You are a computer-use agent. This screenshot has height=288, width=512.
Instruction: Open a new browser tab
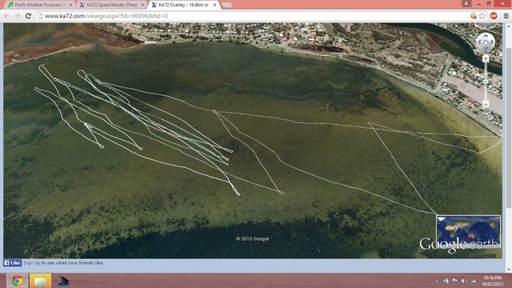(227, 5)
